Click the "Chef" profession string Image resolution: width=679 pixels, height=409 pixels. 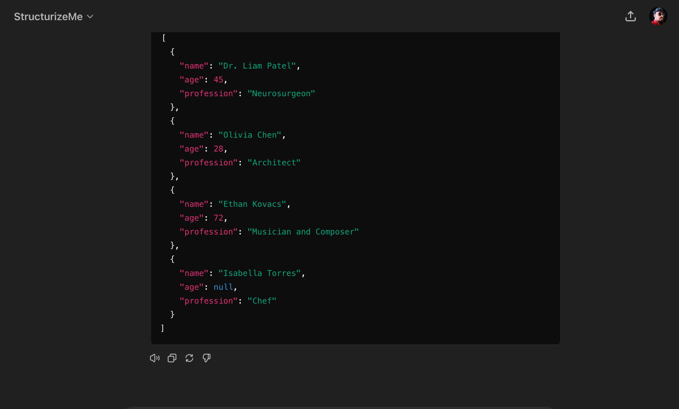pyautogui.click(x=262, y=301)
